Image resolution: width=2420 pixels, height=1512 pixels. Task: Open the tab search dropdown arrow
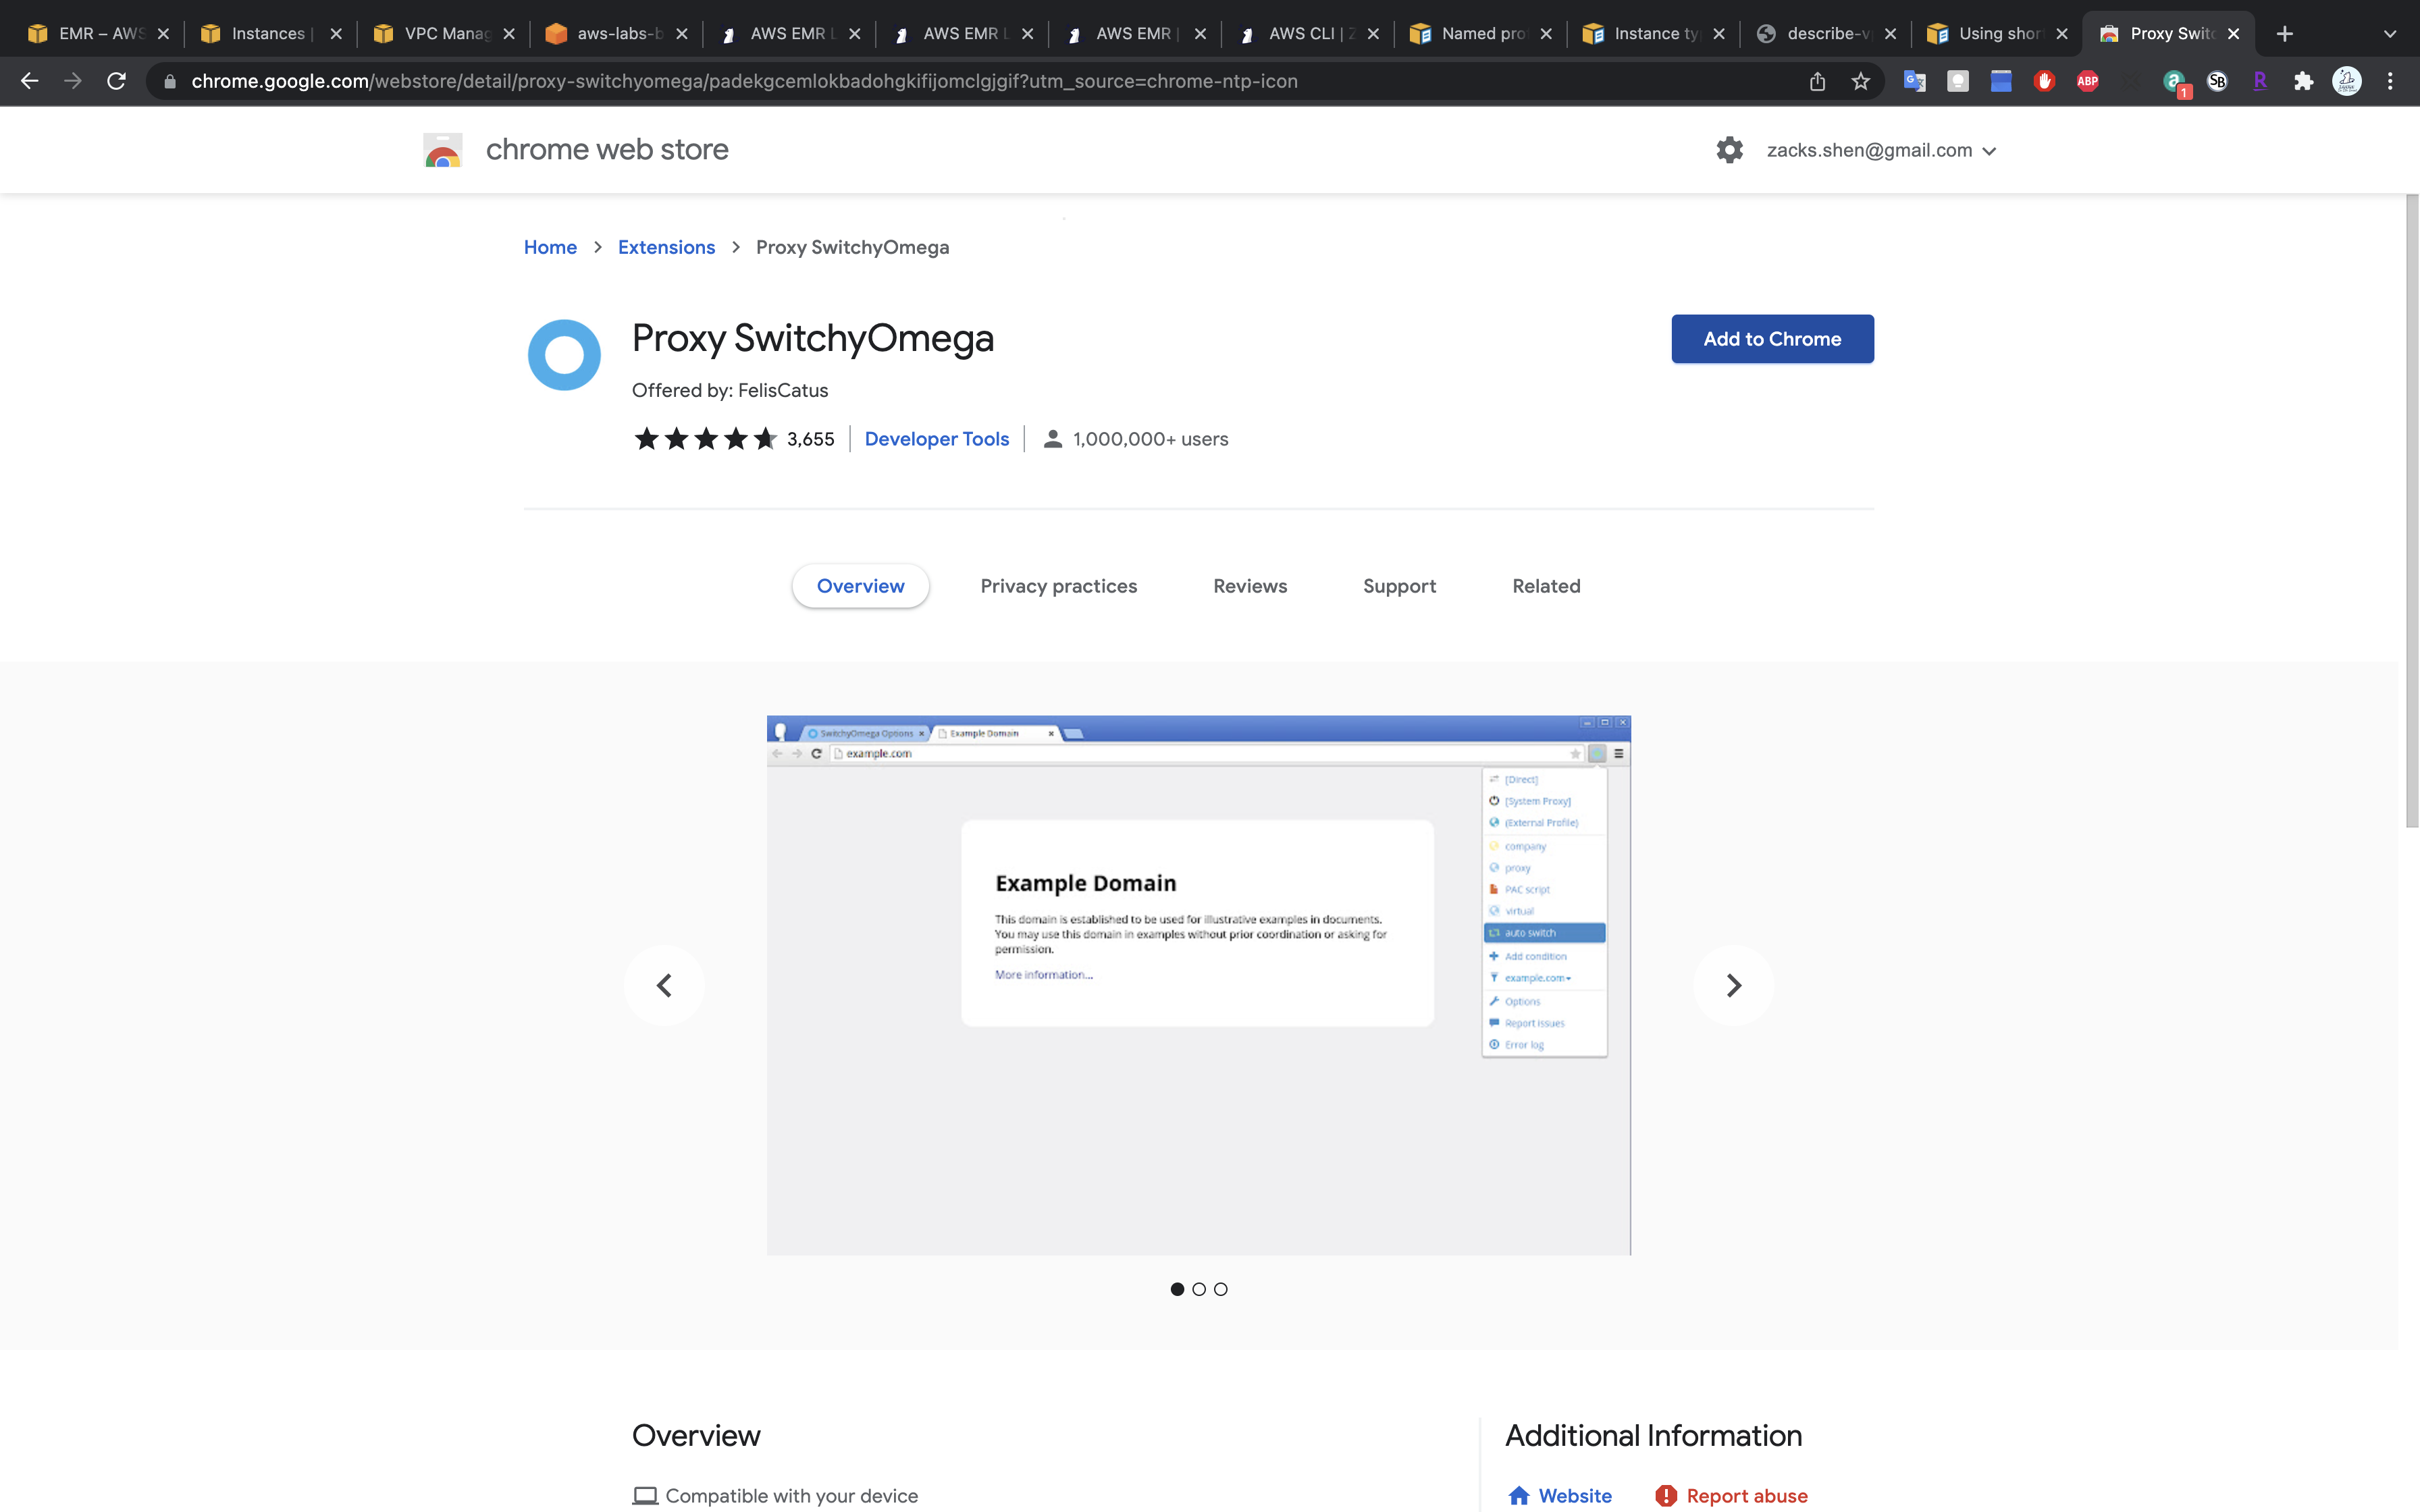click(x=2389, y=33)
